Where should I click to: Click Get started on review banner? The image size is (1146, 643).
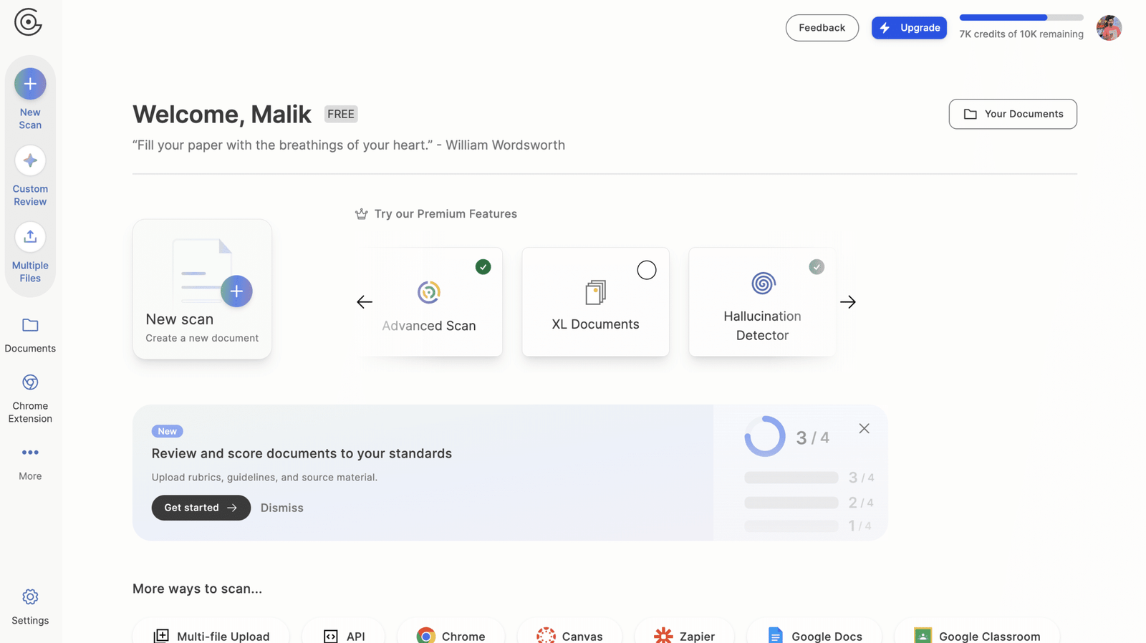click(201, 508)
